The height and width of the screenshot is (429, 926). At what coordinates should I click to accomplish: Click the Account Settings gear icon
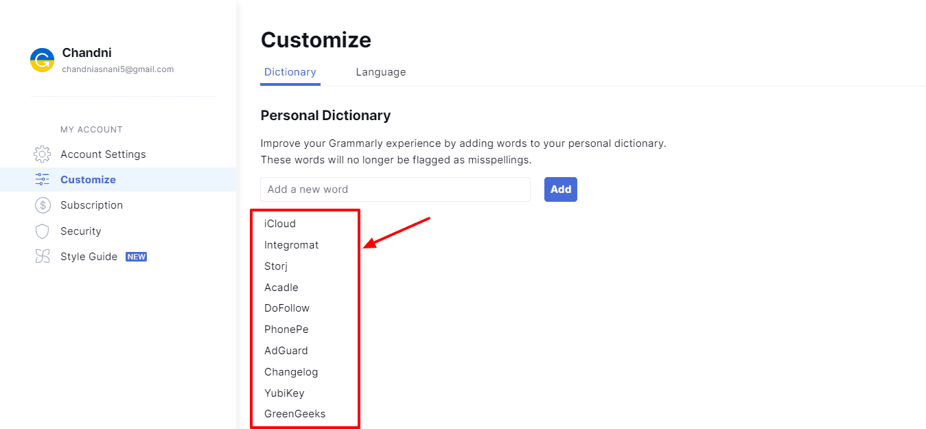(43, 154)
